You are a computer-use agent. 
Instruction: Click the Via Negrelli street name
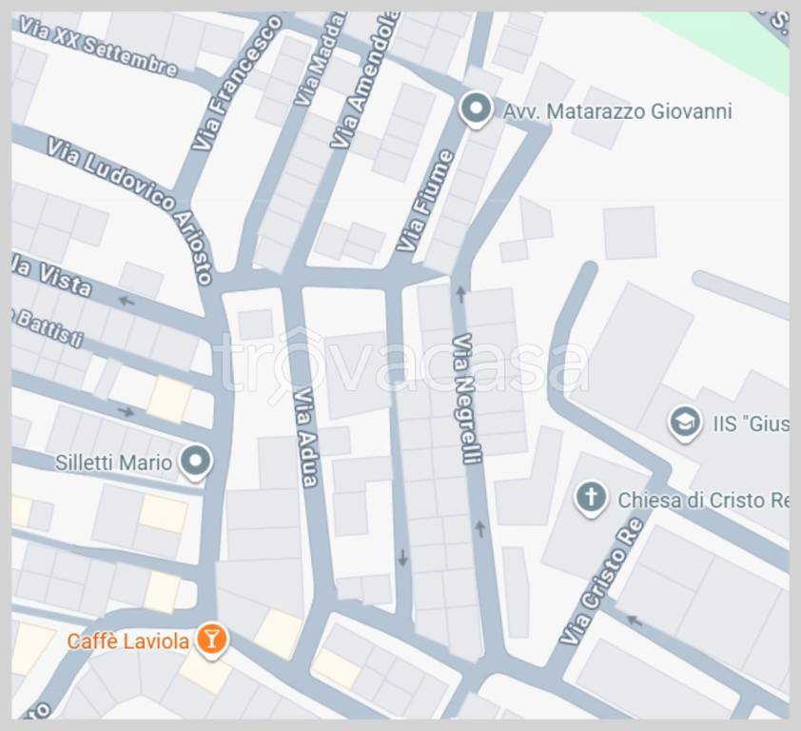coord(468,399)
